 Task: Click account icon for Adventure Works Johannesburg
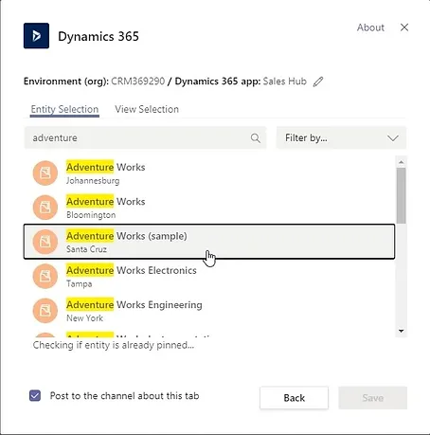[x=45, y=173]
